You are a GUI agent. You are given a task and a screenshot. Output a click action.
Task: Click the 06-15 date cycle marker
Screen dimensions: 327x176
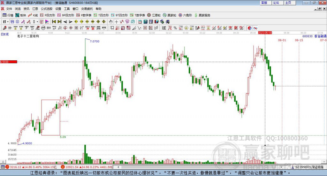pyautogui.click(x=299, y=40)
